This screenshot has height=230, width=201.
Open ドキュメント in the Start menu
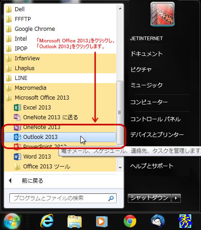click(147, 54)
